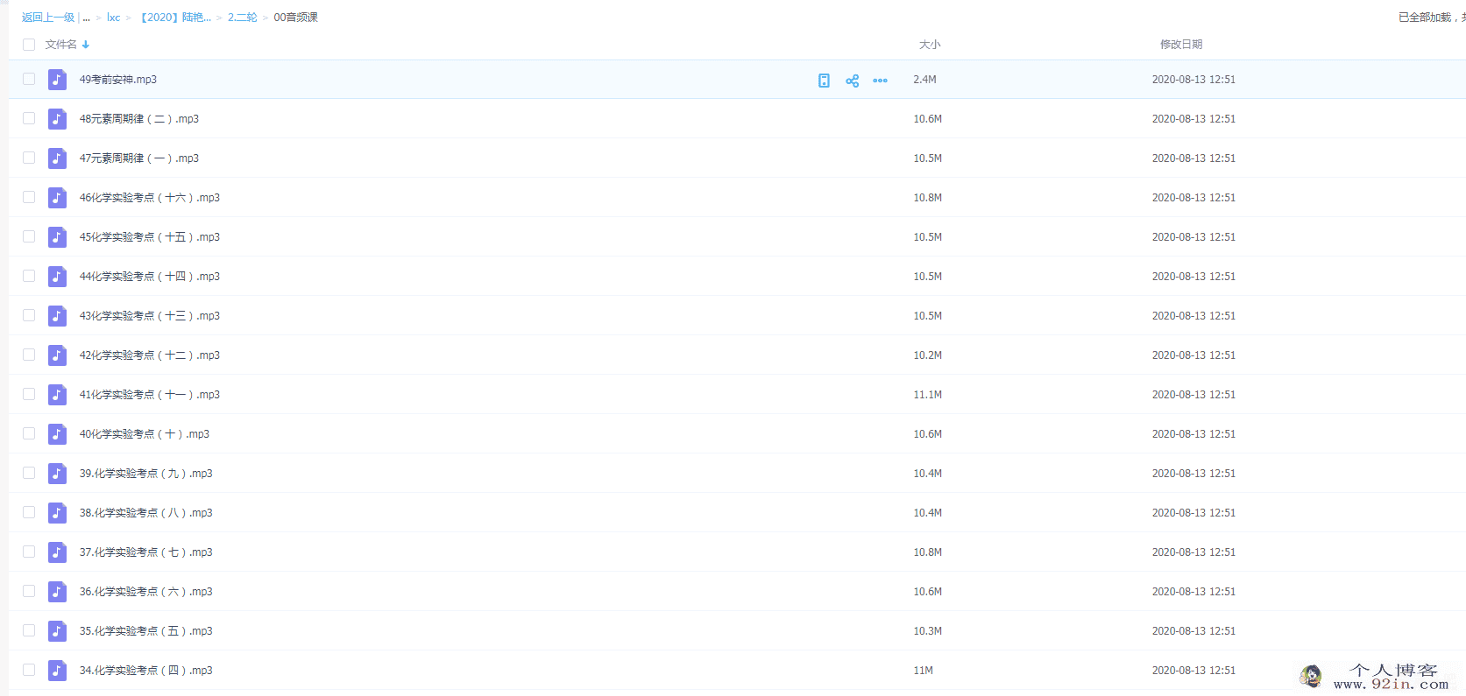
Task: Open file 37.化学实验考点（七）.mp3
Action: tap(146, 552)
